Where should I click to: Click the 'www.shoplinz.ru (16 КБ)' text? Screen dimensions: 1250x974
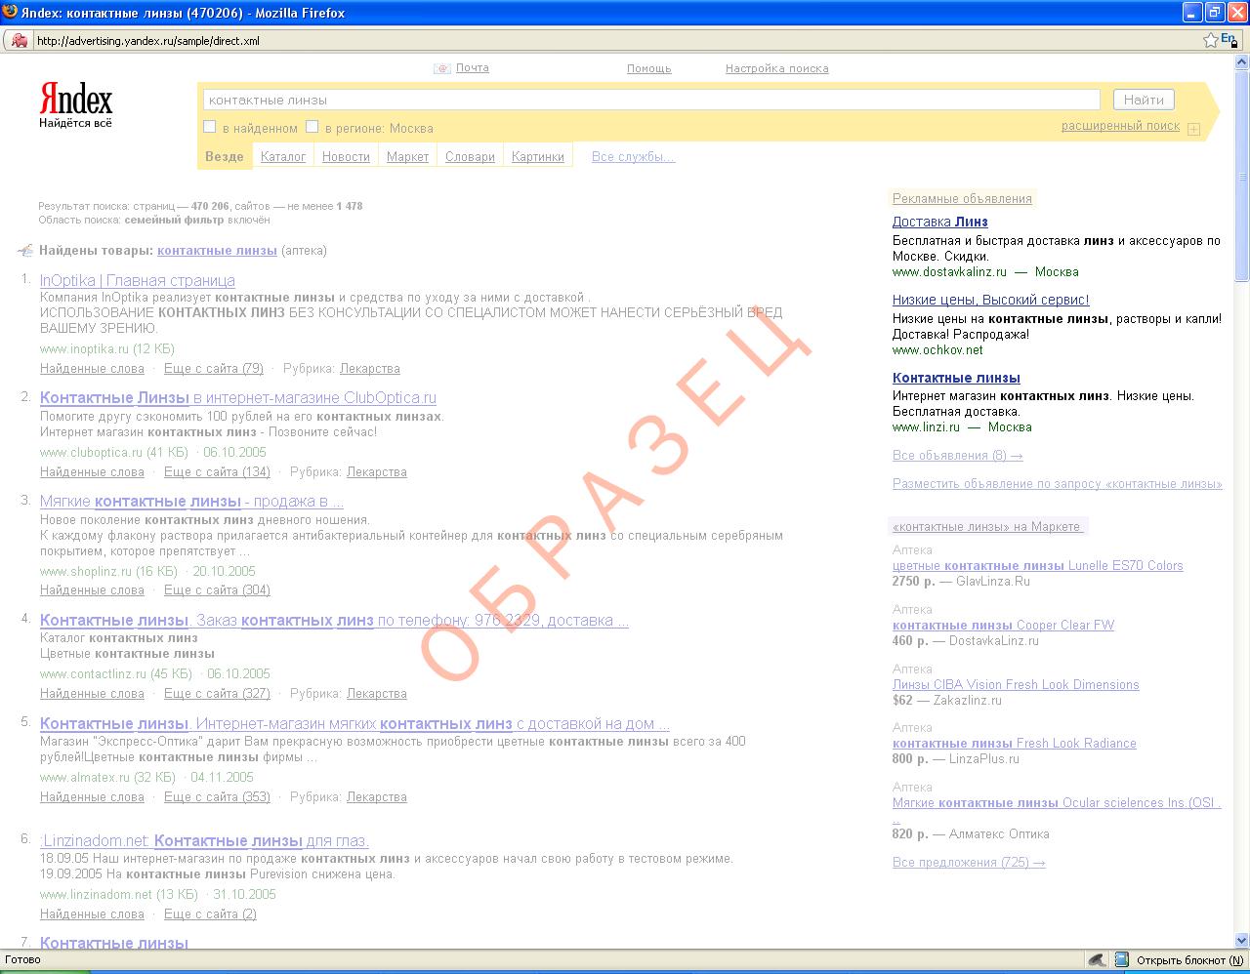click(108, 572)
